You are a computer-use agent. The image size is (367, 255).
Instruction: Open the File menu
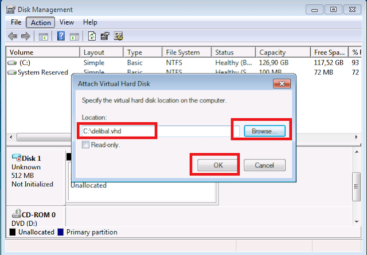click(16, 22)
